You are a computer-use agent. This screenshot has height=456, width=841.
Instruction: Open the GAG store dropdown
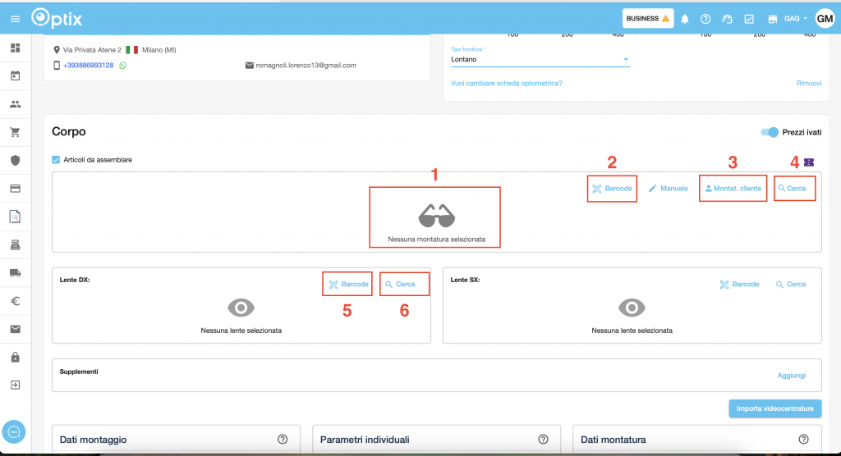point(796,19)
